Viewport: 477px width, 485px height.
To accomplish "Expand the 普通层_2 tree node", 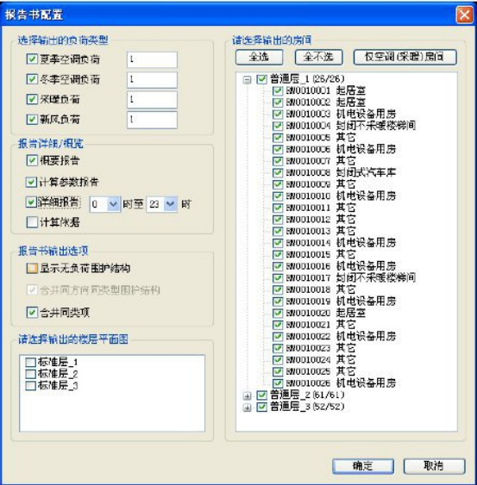I will [247, 395].
